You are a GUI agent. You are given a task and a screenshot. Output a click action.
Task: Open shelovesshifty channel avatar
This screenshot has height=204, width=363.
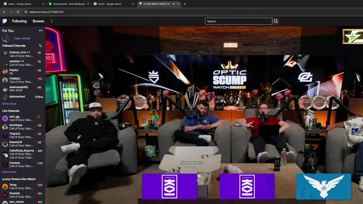[x=5, y=89]
